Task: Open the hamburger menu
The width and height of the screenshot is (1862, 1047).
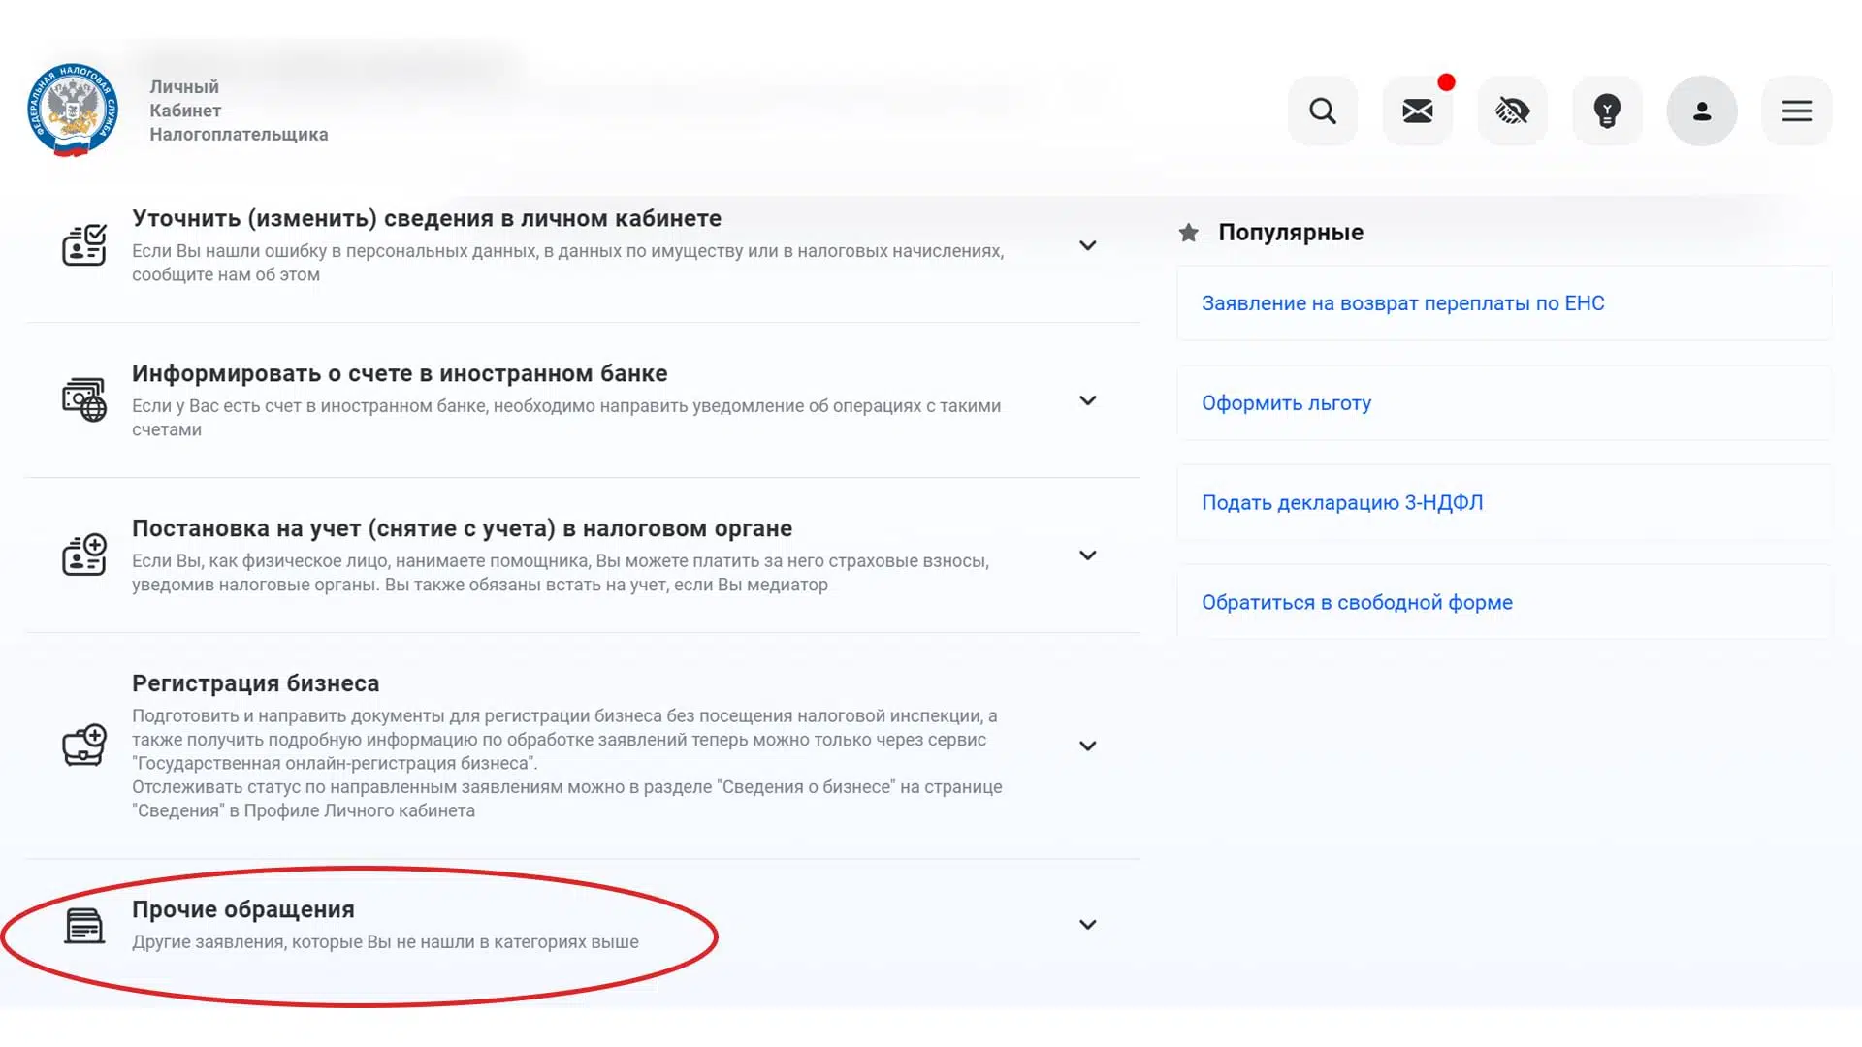Action: click(1796, 111)
